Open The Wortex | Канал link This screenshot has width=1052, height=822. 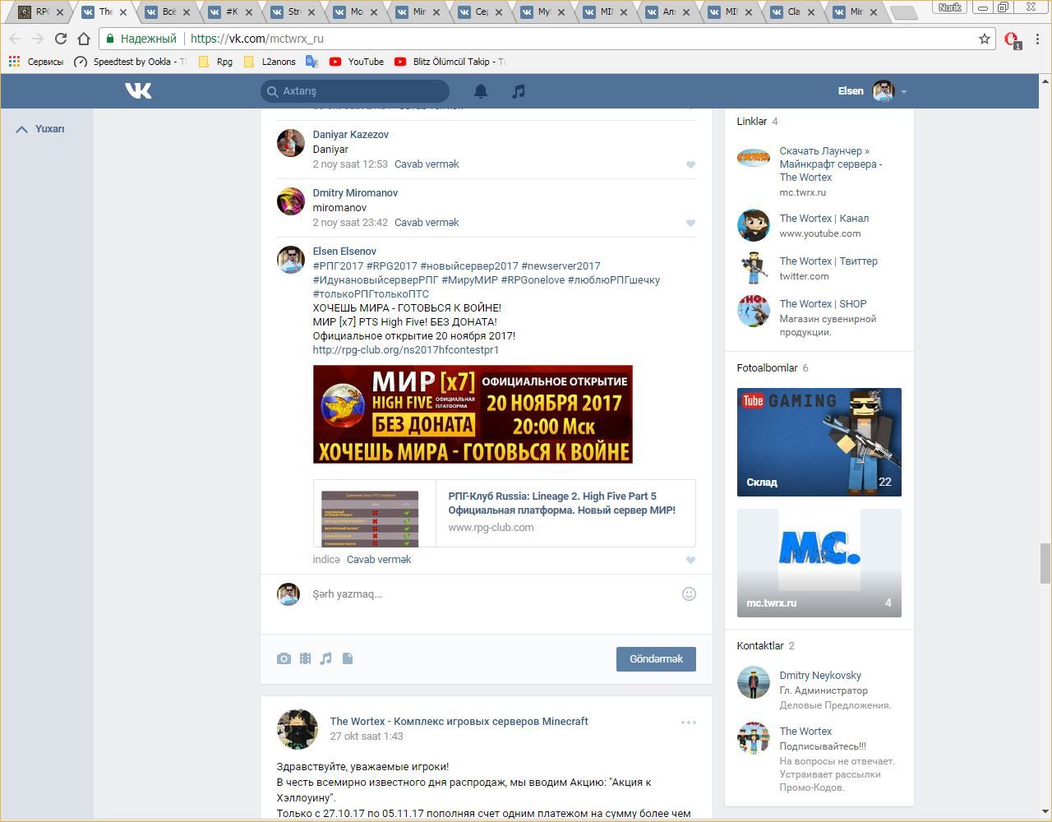pyautogui.click(x=824, y=219)
